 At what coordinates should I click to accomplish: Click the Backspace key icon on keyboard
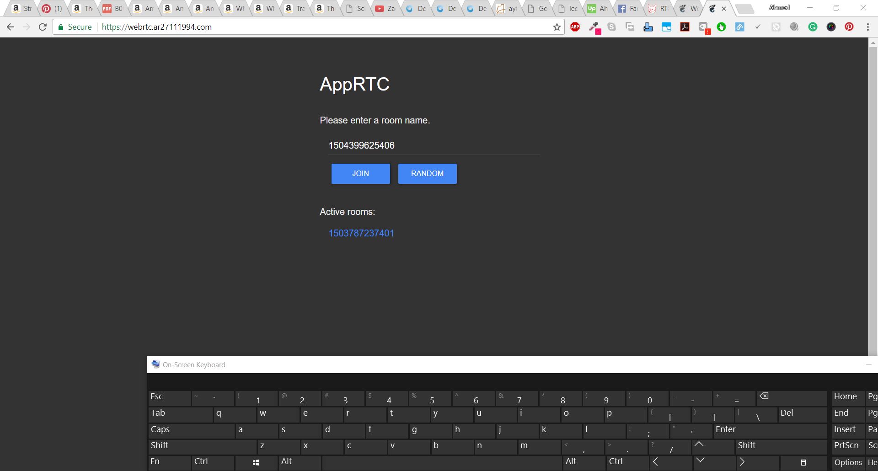pyautogui.click(x=792, y=398)
